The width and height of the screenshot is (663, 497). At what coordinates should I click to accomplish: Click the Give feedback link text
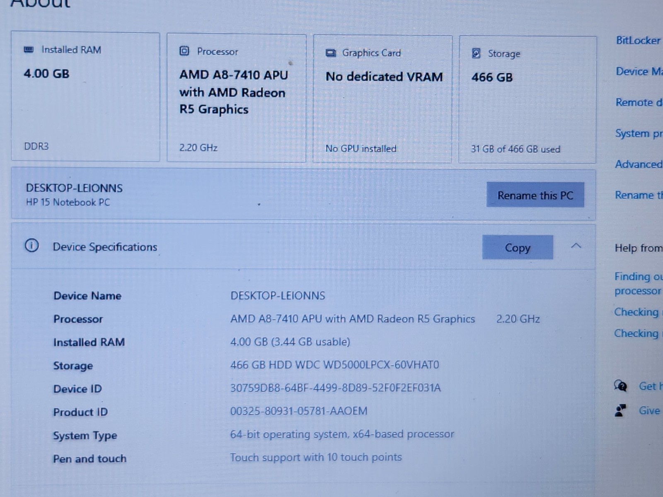coord(650,410)
